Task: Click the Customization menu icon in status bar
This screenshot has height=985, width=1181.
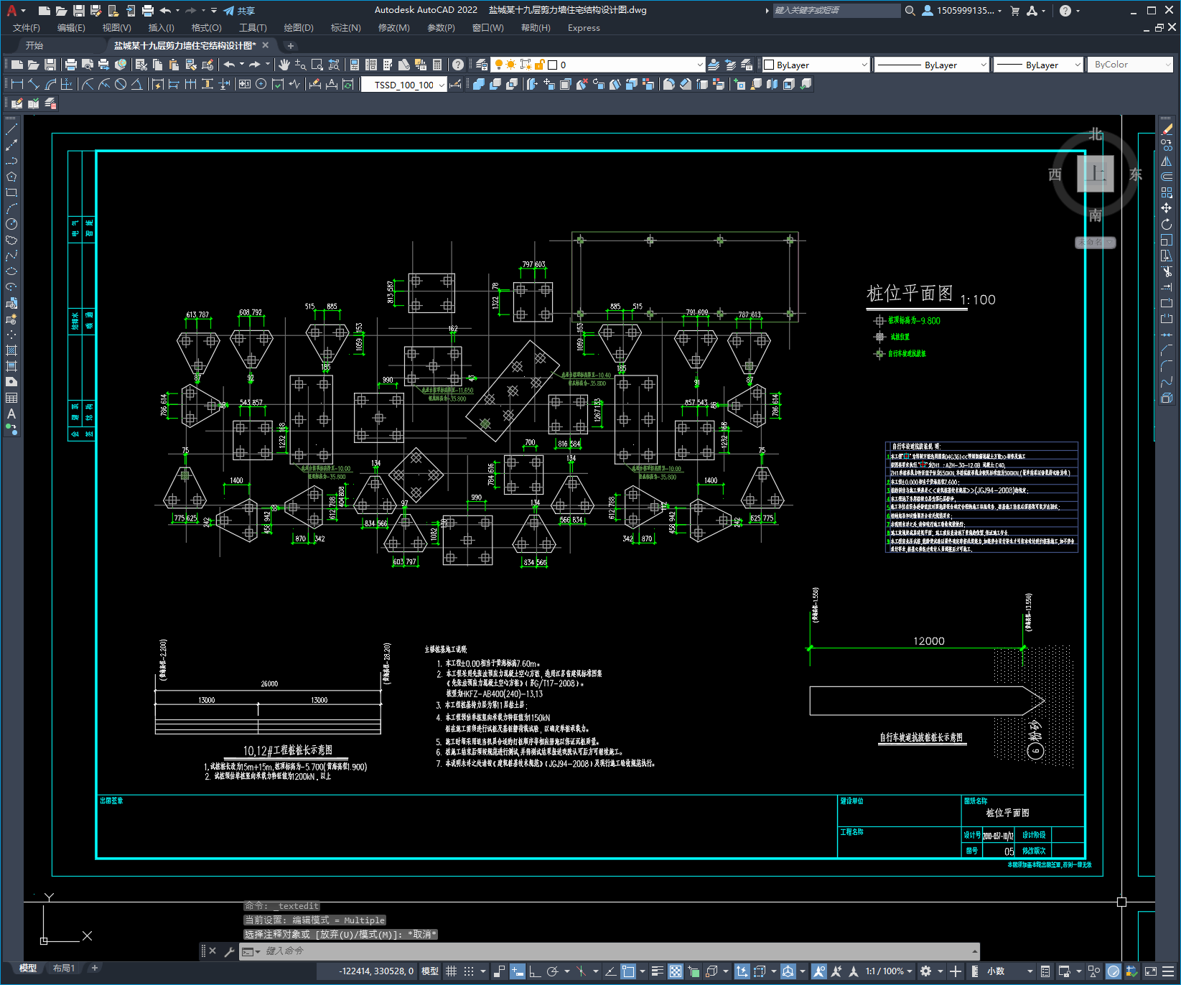Action: tap(1167, 971)
